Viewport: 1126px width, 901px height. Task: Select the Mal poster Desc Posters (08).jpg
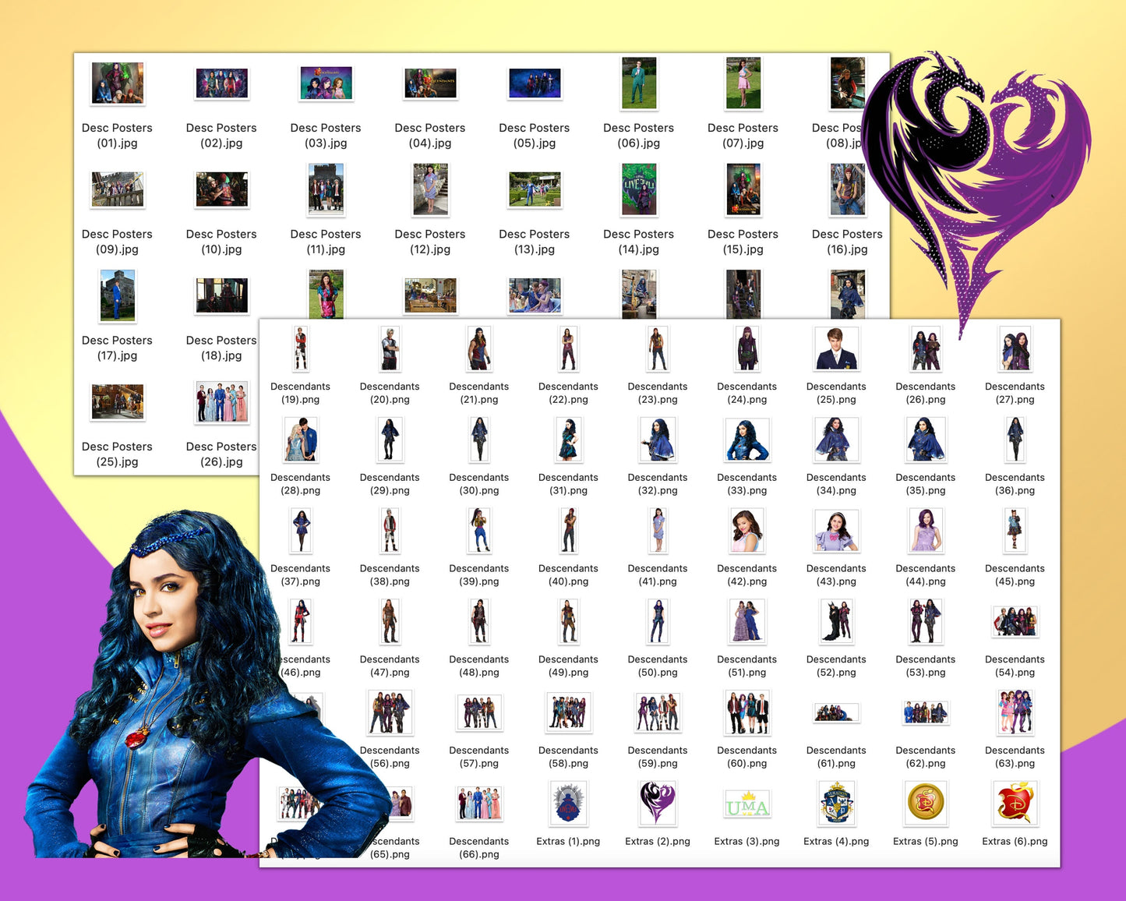click(847, 83)
